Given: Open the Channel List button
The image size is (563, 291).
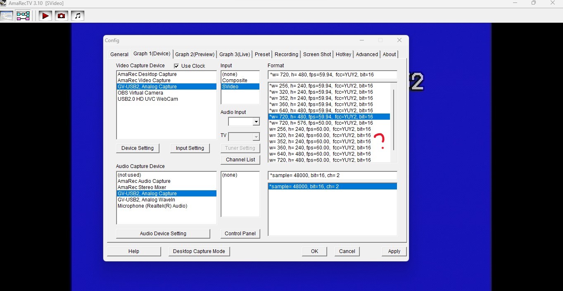Looking at the screenshot, I should pos(240,160).
